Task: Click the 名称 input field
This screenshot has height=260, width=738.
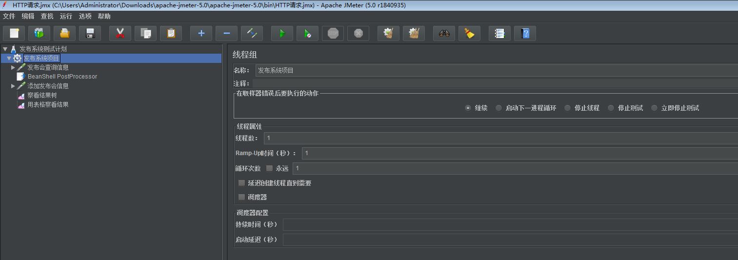Action: [497, 70]
